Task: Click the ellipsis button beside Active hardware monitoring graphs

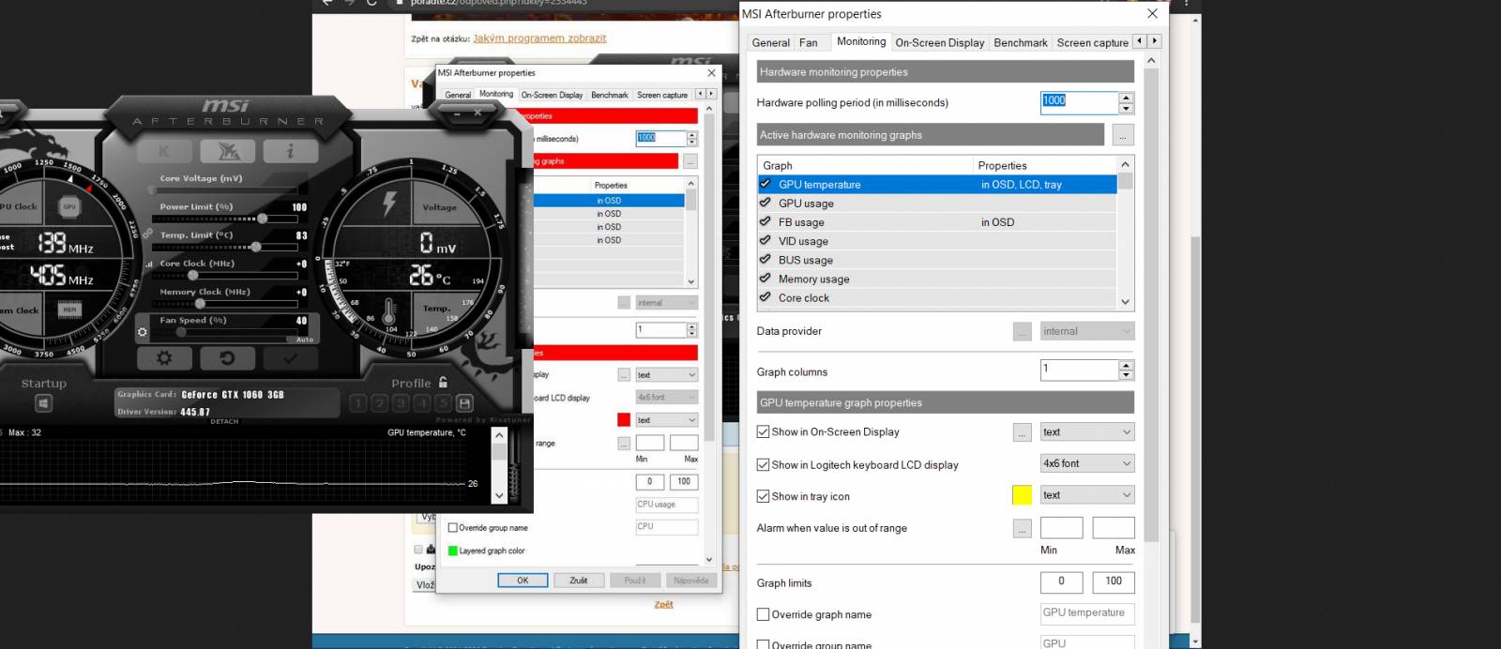Action: coord(1123,135)
